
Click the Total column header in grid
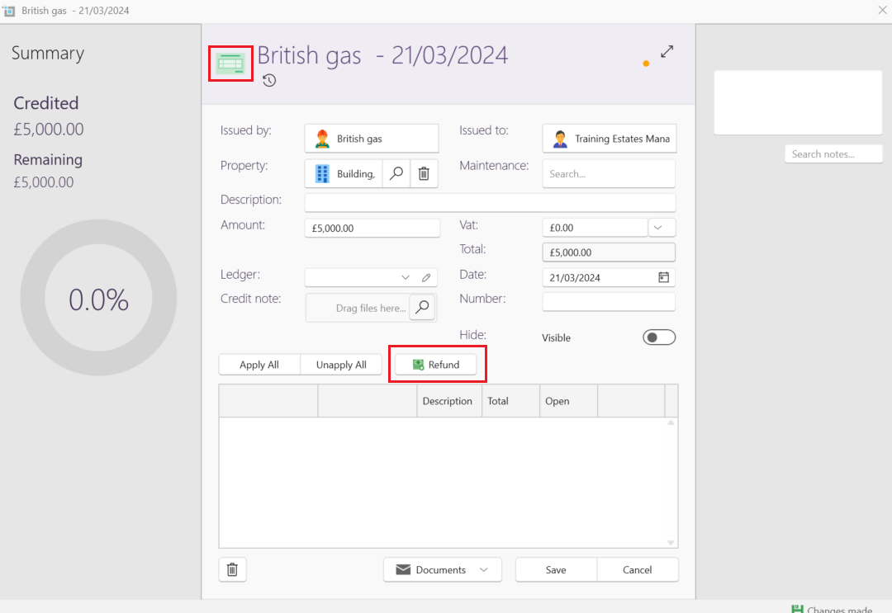511,401
